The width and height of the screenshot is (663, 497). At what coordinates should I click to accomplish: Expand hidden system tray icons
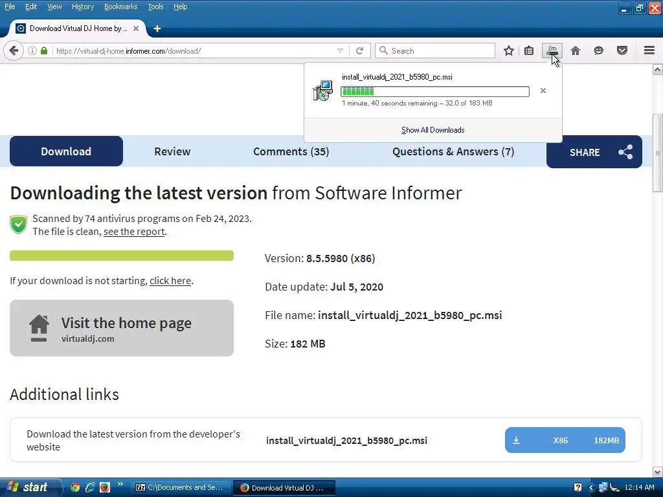(x=591, y=487)
